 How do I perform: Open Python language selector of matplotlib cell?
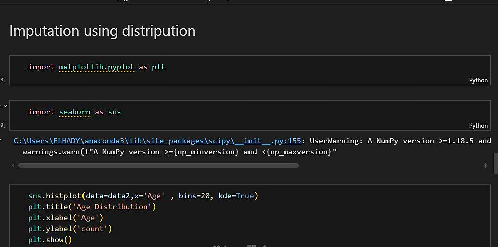(x=478, y=80)
